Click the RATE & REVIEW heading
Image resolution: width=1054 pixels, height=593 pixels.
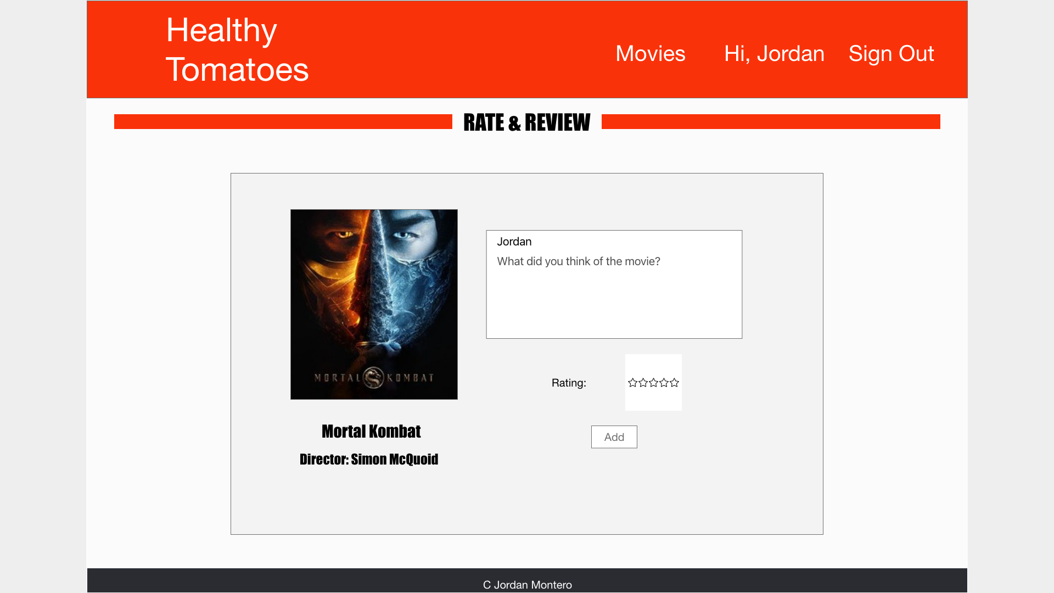tap(526, 122)
